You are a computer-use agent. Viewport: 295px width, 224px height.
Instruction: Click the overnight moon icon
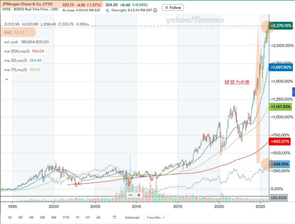pos(108,10)
